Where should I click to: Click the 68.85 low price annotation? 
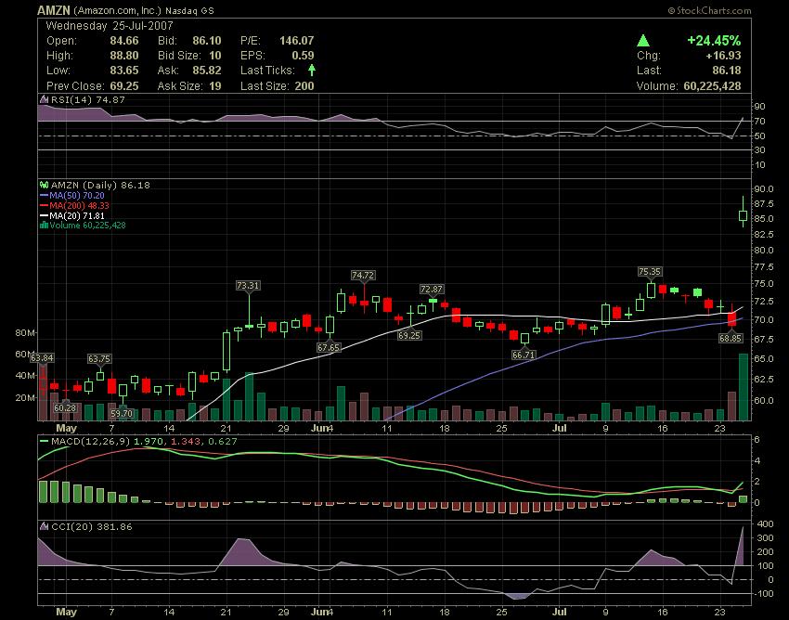[731, 338]
